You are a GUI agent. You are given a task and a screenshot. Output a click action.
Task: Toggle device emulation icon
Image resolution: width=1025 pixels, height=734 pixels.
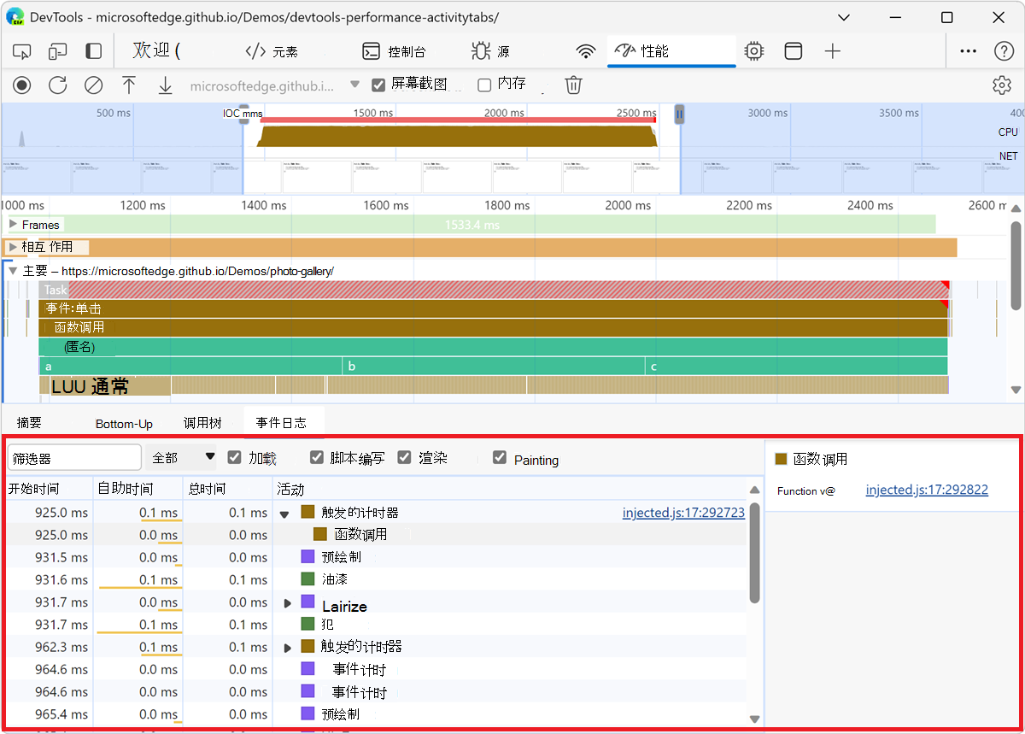point(58,51)
